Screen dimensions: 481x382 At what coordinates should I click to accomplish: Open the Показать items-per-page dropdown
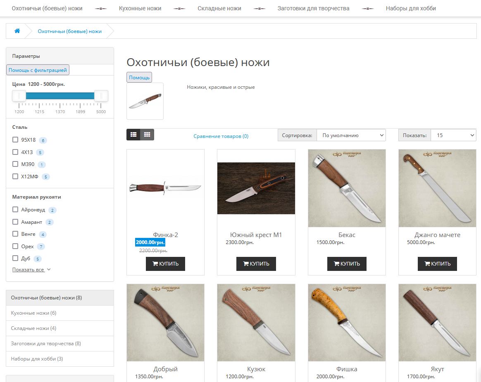[x=453, y=135]
